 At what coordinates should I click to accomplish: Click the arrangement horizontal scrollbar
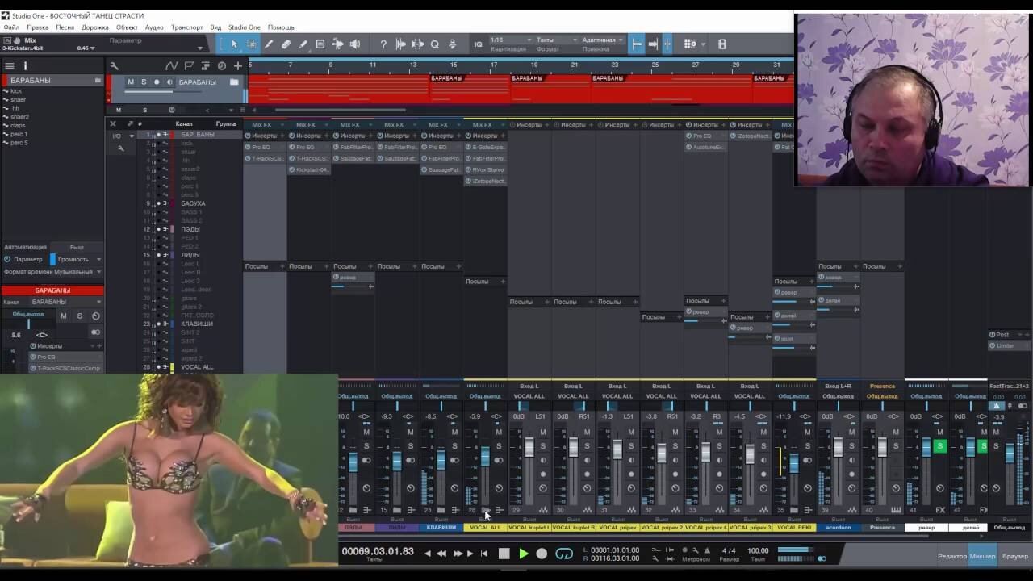[340, 111]
